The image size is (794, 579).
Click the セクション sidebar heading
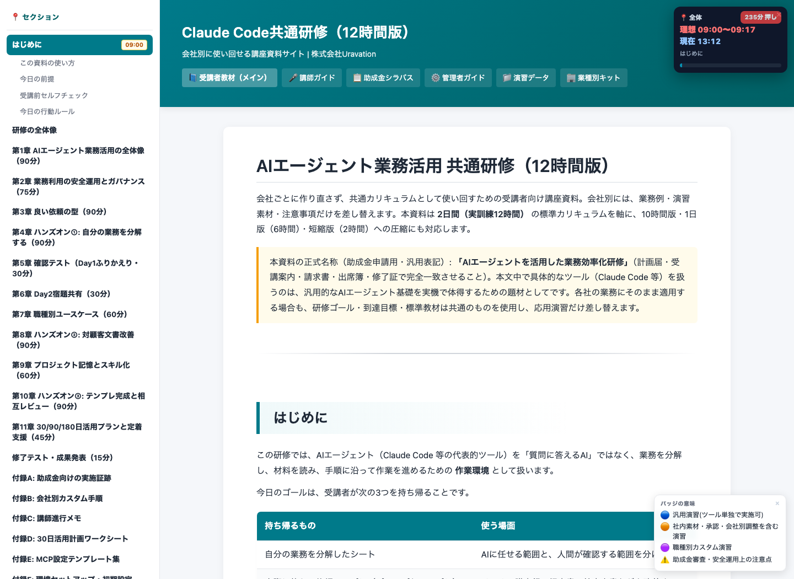(40, 17)
